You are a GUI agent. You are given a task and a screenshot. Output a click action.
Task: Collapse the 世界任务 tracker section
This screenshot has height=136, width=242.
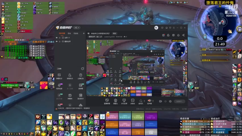tap(227, 60)
